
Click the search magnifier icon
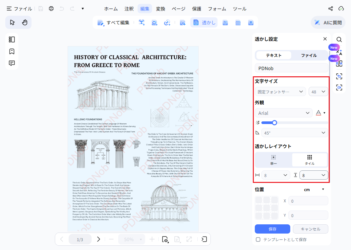(339, 39)
